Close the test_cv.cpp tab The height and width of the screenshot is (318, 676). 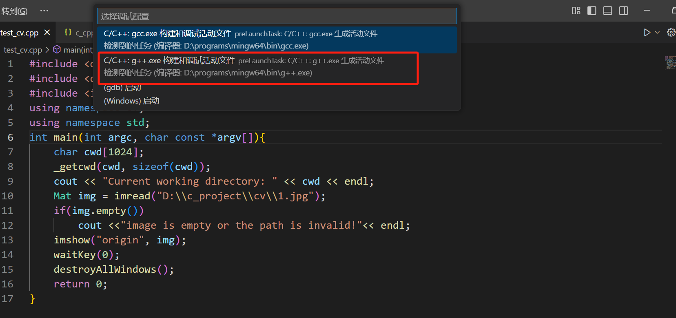(47, 32)
